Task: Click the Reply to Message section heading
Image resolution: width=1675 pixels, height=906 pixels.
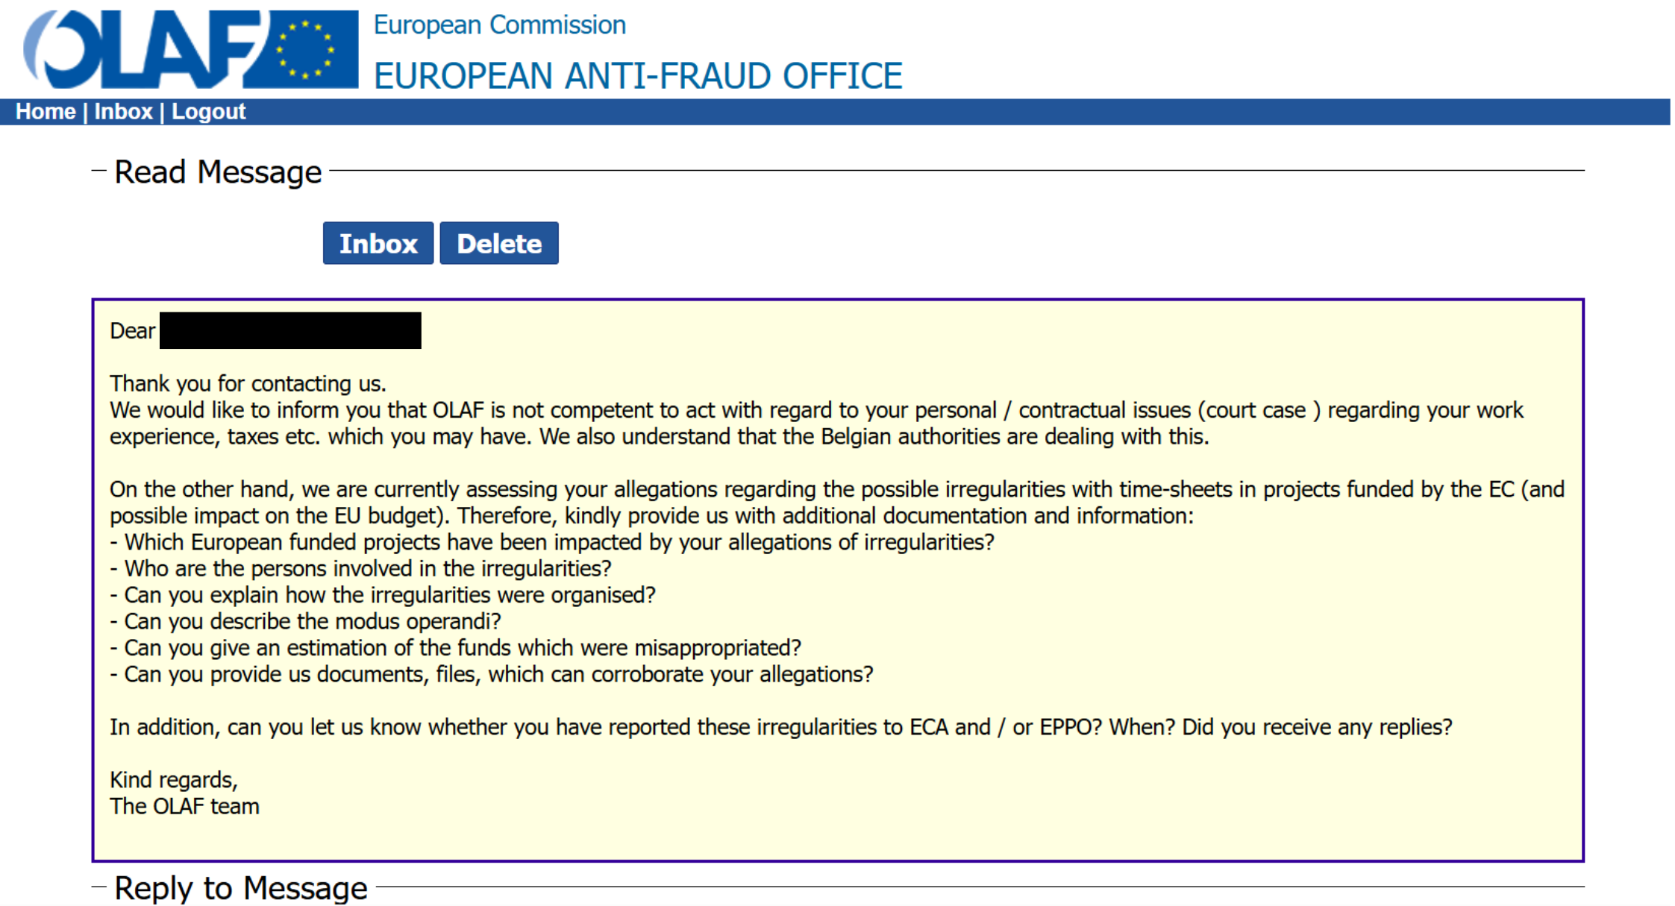Action: click(241, 888)
